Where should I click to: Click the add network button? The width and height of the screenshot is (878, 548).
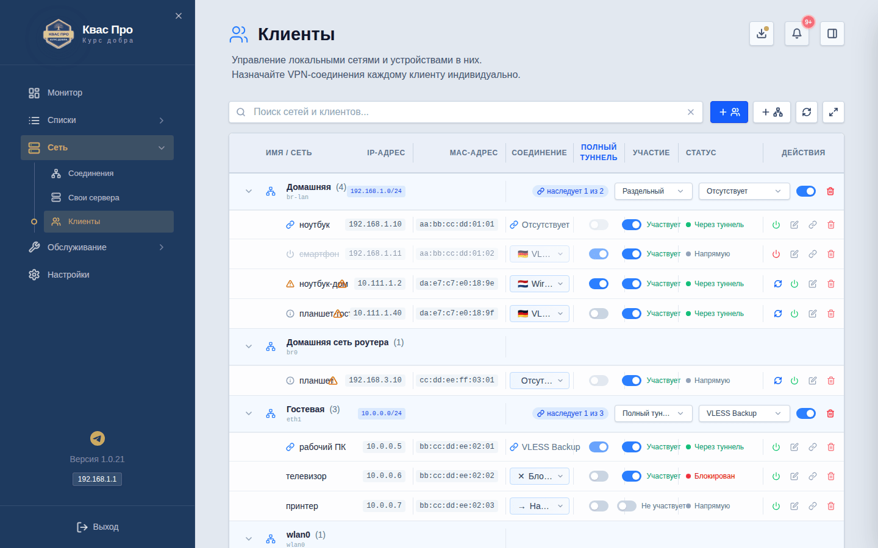coord(772,112)
